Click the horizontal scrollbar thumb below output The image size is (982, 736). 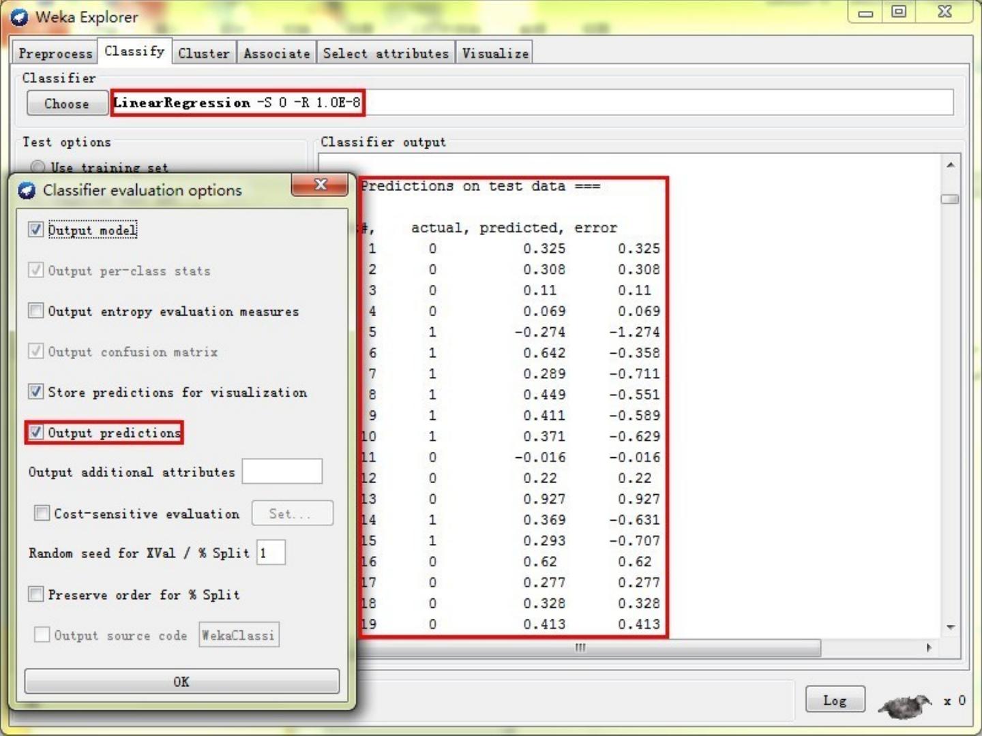[x=589, y=647]
